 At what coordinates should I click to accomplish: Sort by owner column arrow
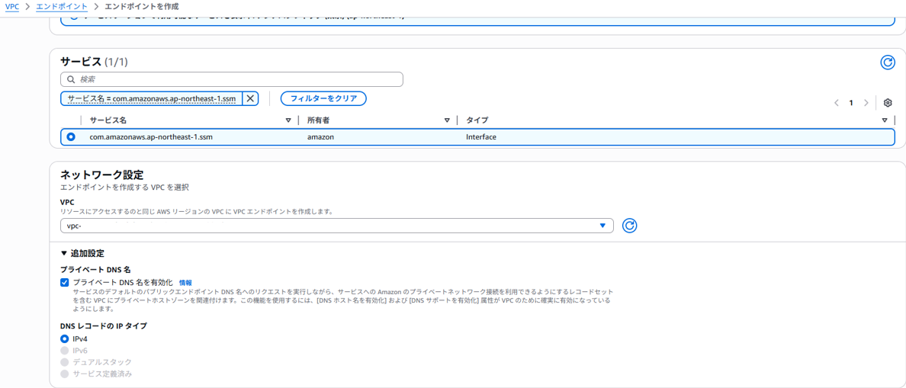(x=447, y=120)
